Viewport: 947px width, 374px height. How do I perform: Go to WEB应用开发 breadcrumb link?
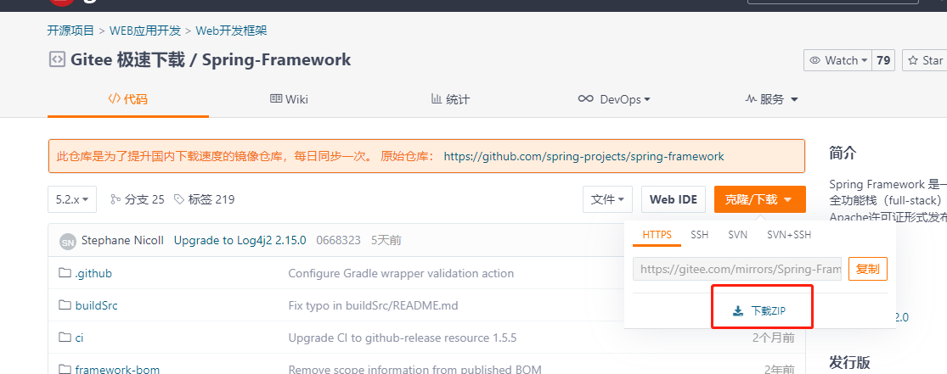[145, 31]
